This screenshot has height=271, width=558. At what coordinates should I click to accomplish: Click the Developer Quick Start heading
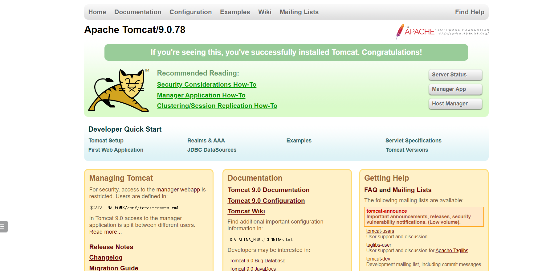tap(125, 129)
